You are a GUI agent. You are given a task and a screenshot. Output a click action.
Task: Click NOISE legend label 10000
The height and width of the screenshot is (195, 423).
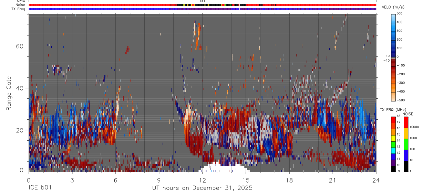[415, 127]
